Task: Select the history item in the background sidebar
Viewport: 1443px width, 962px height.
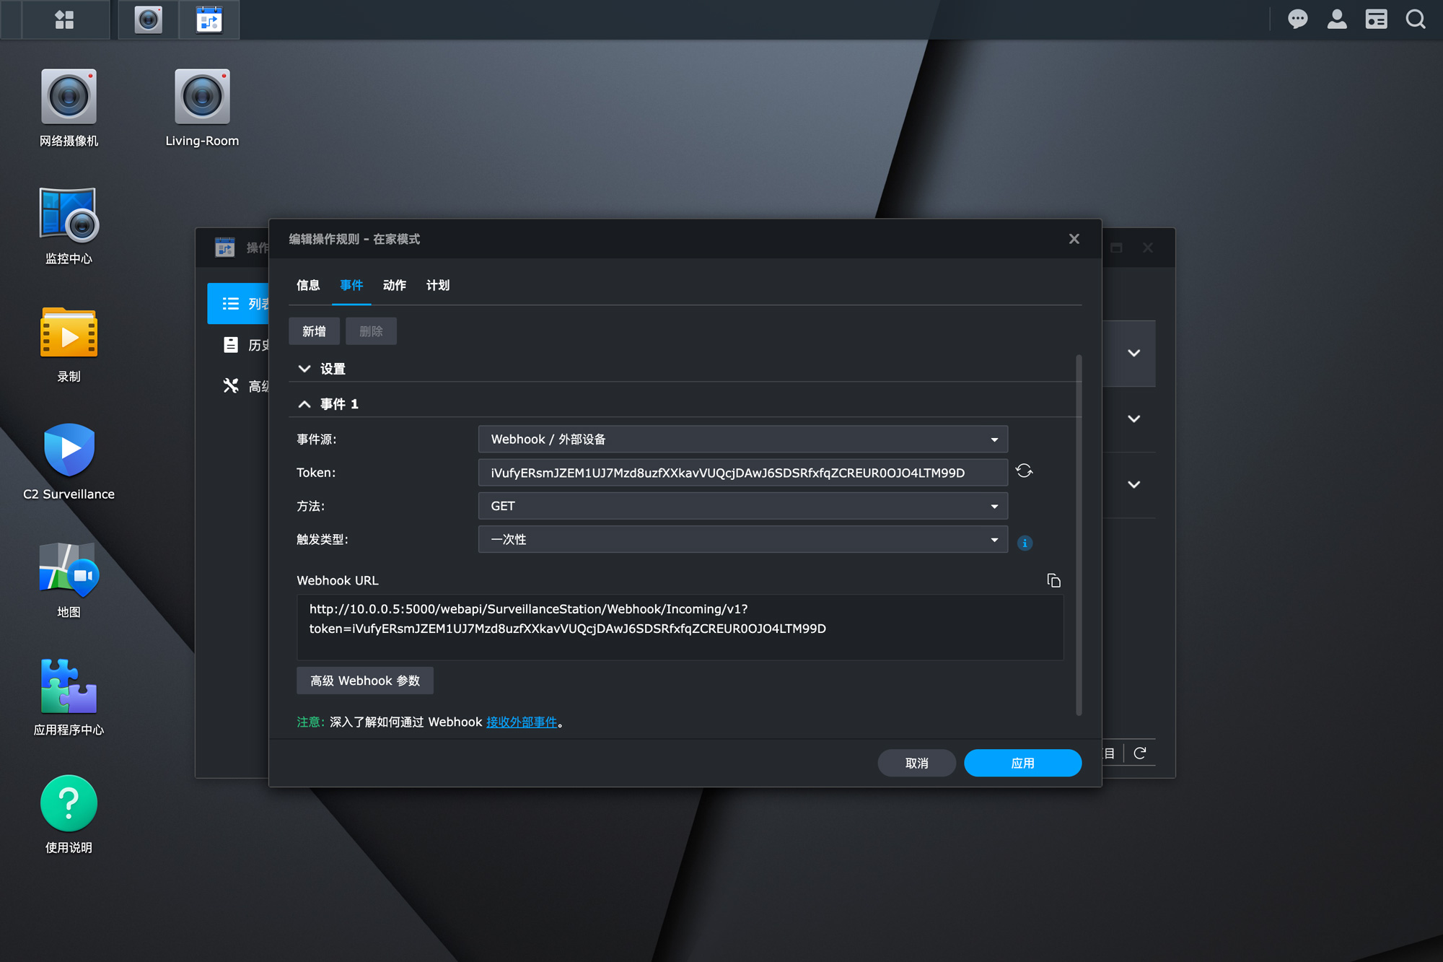Action: (x=238, y=345)
